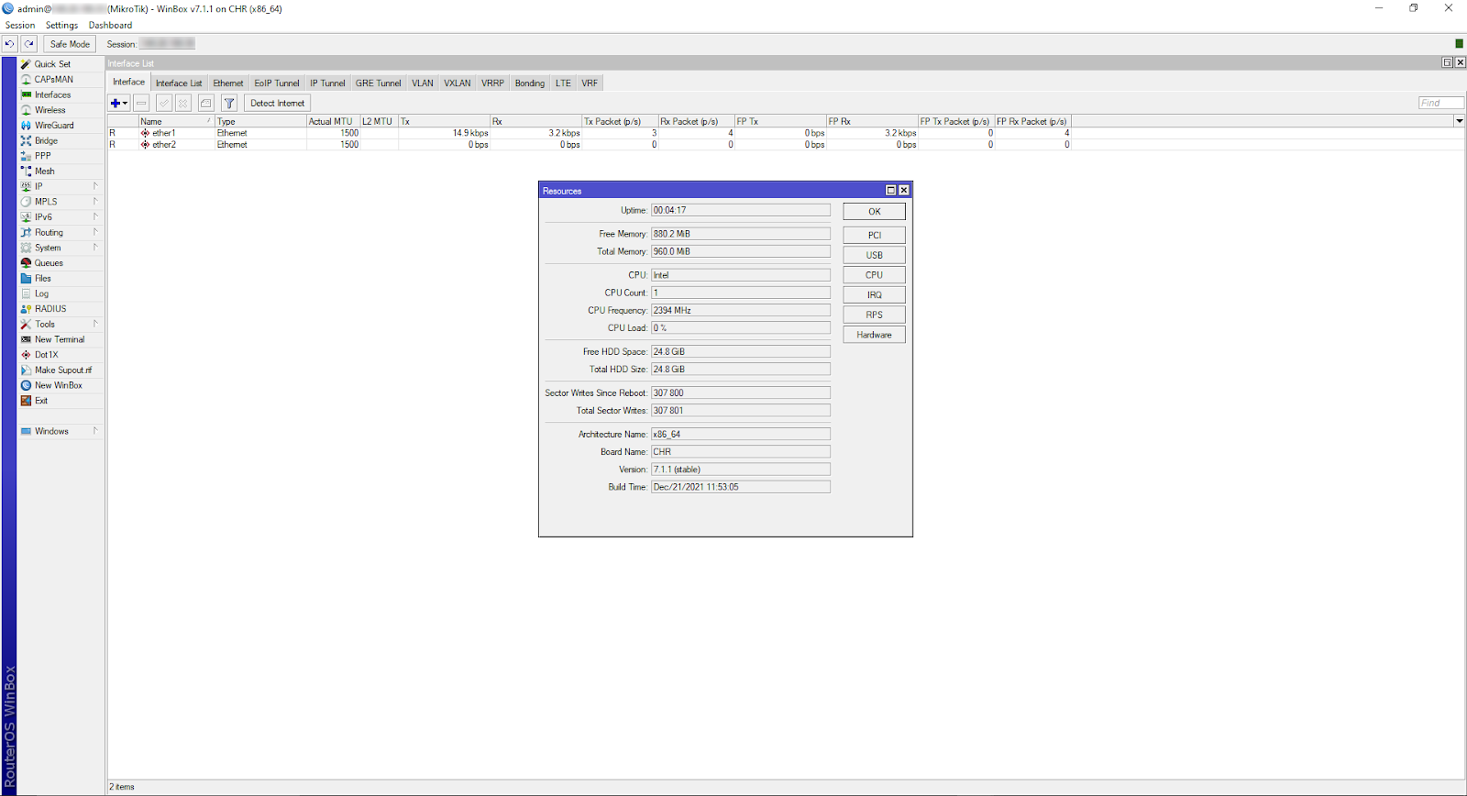Switch to the GRE Tunnel tab
The image size is (1467, 796).
378,83
